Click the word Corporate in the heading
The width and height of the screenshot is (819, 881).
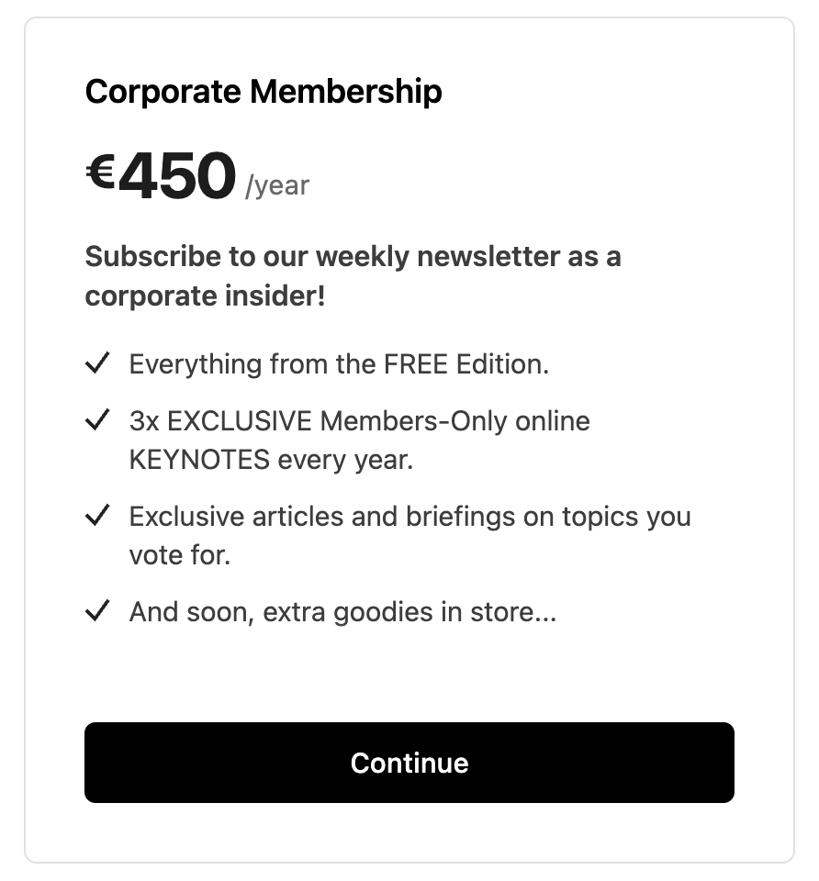coord(163,92)
